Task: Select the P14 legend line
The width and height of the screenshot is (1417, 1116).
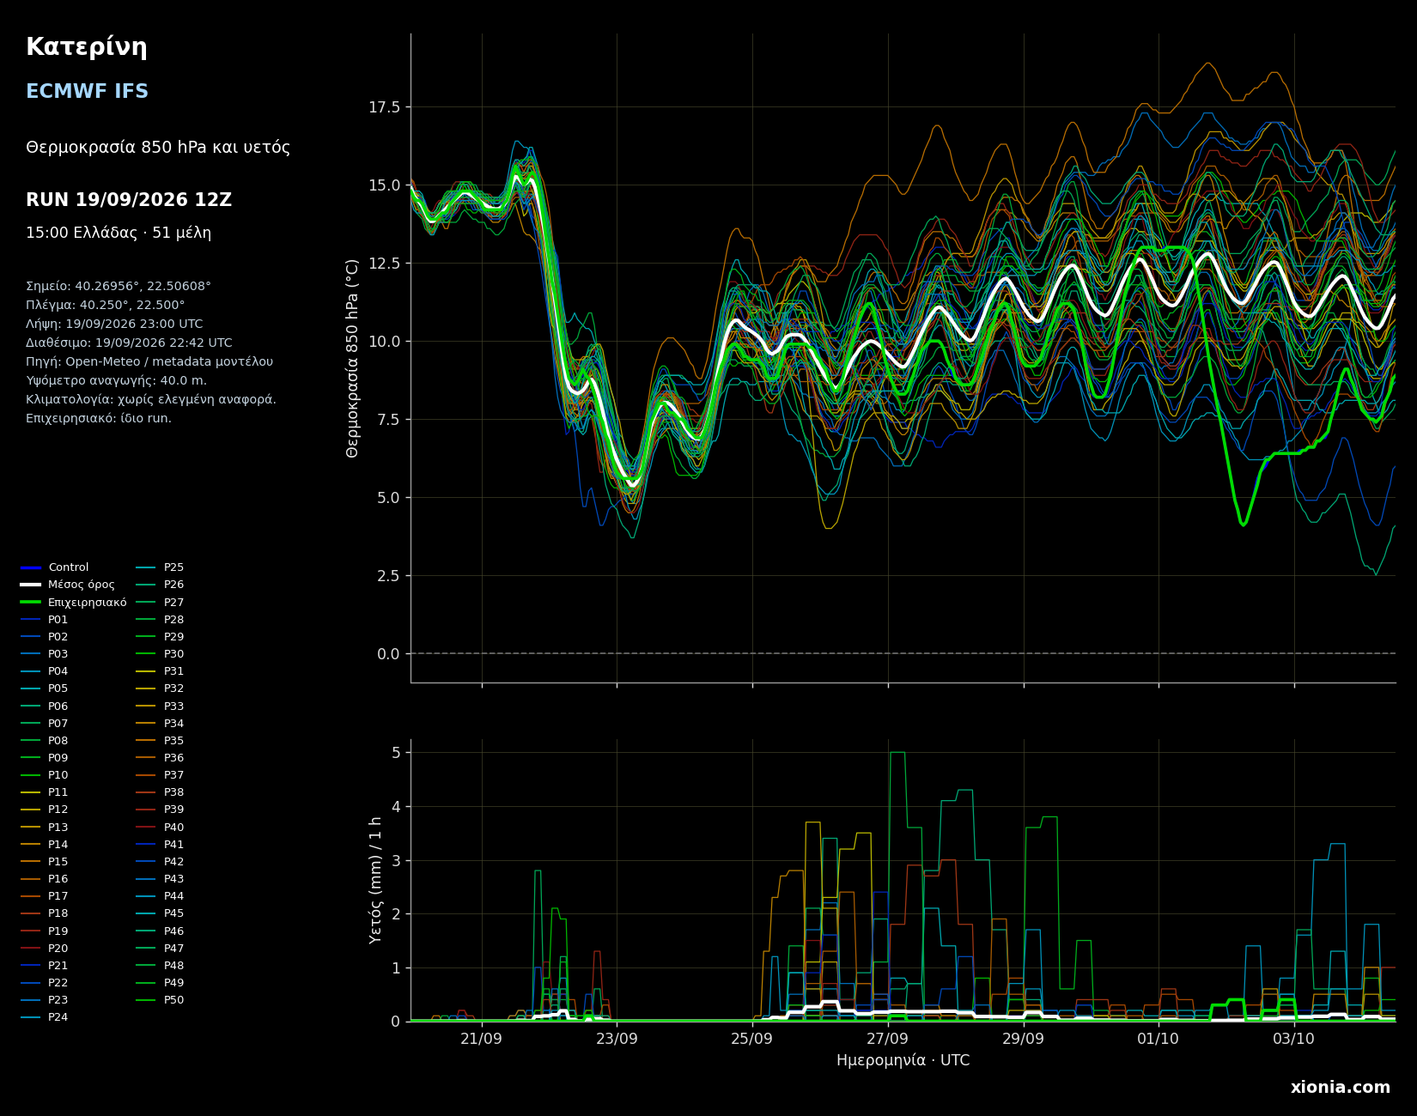Action: 45,845
